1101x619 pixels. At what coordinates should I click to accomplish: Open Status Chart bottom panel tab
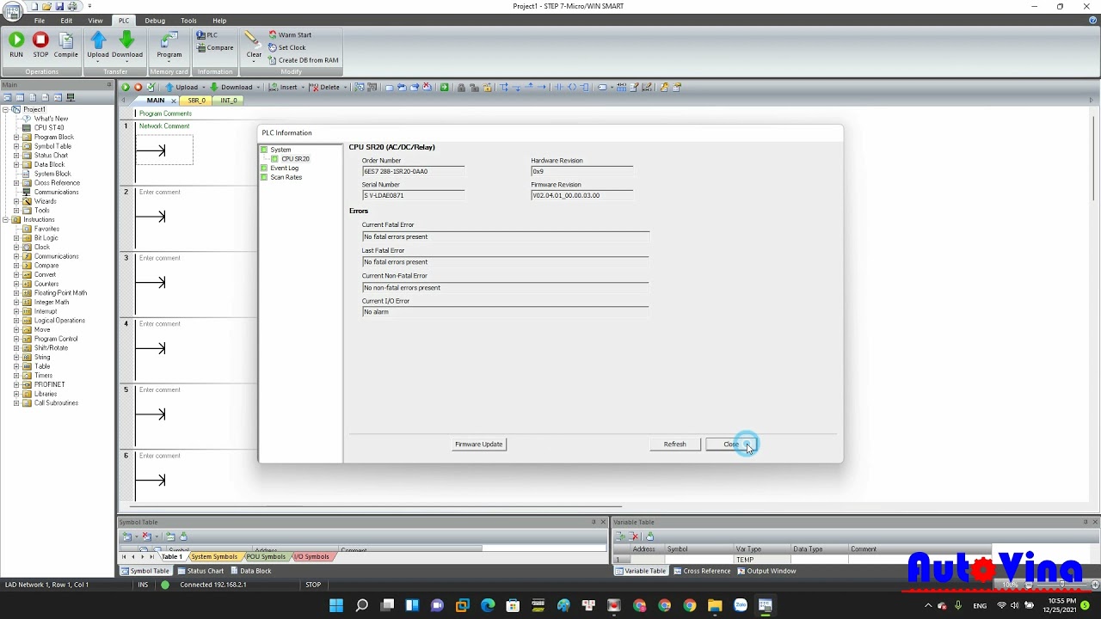200,571
